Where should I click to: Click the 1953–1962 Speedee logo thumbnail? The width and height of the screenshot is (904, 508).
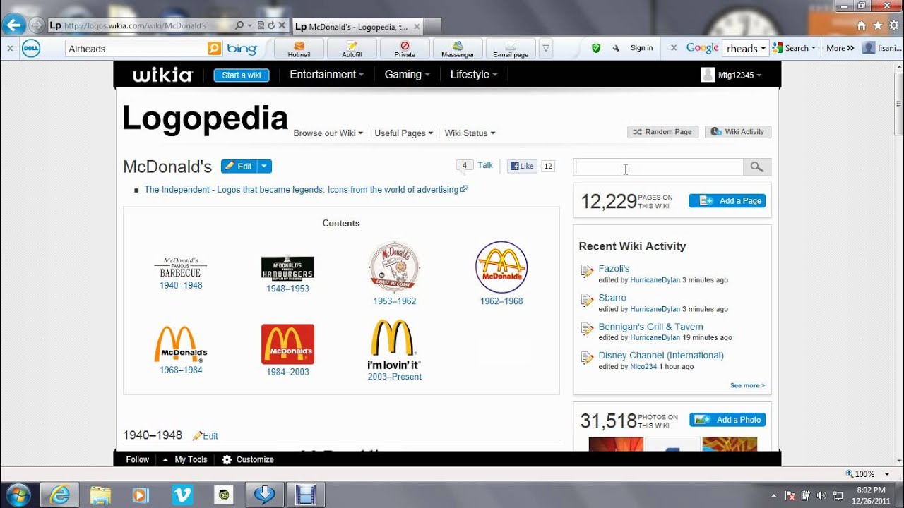[x=394, y=267]
